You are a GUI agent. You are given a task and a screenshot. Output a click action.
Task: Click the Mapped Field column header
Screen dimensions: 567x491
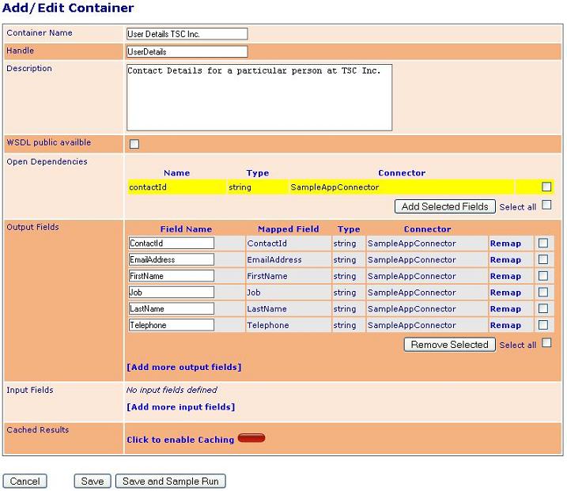point(288,229)
